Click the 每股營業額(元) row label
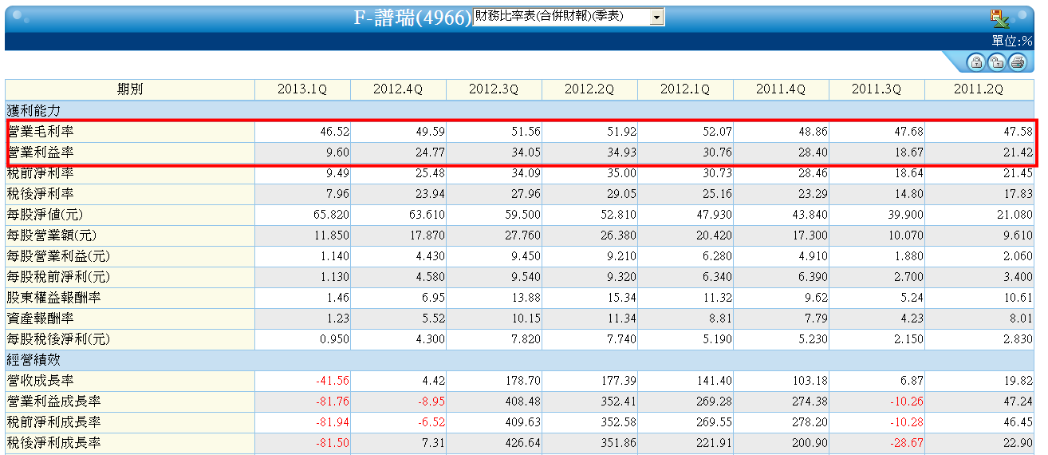Image resolution: width=1048 pixels, height=455 pixels. tap(51, 235)
